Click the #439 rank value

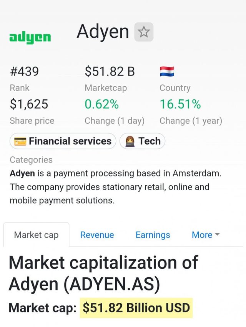coord(24,71)
